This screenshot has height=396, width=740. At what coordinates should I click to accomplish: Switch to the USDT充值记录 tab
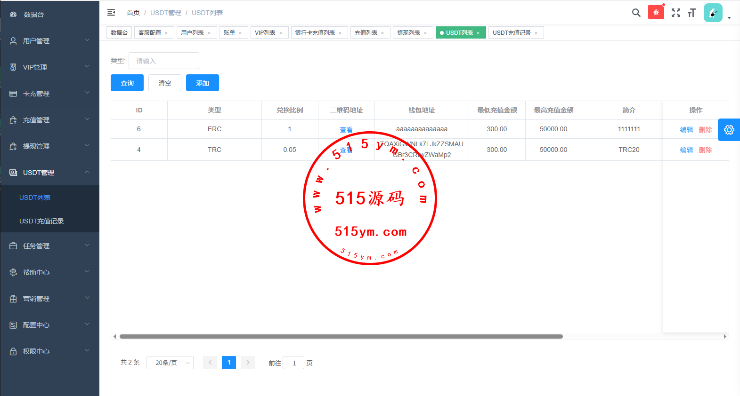[512, 33]
